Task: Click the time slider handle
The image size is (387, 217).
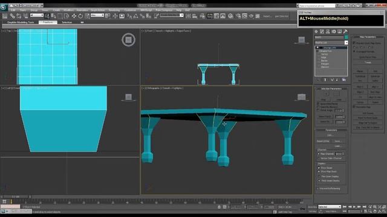Action: tap(16, 197)
